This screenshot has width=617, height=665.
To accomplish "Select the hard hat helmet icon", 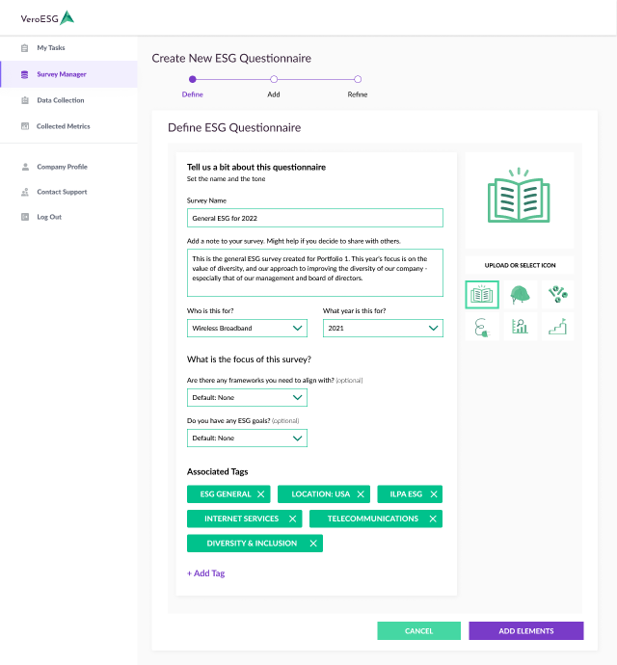I will (520, 295).
